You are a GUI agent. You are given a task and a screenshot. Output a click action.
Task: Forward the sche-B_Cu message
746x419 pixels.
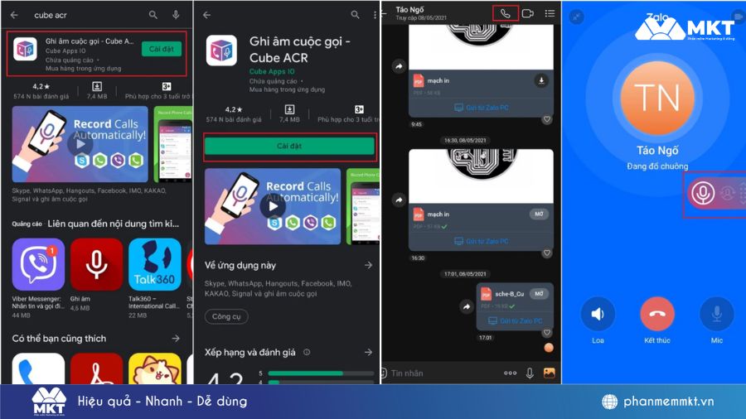pyautogui.click(x=467, y=307)
